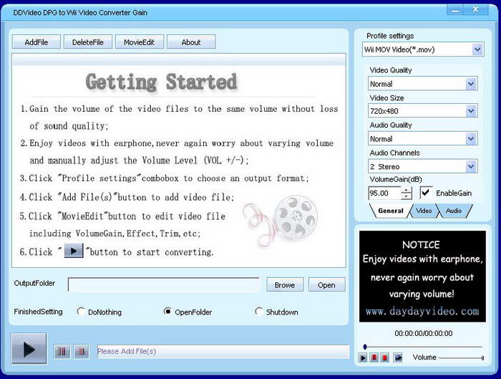Image resolution: width=501 pixels, height=379 pixels.
Task: Switch to the General tab
Action: [391, 211]
